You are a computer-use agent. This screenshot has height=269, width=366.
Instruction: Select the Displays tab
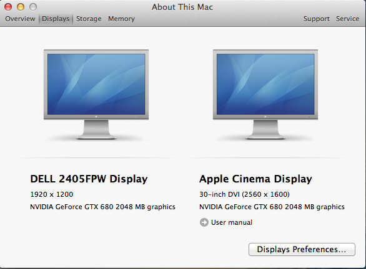click(x=56, y=19)
